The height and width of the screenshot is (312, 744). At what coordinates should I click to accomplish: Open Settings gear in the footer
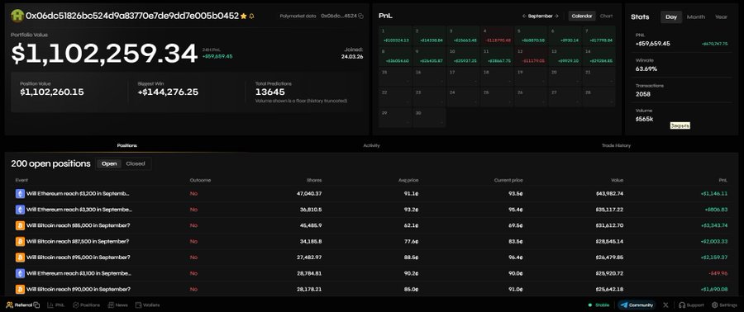724,305
